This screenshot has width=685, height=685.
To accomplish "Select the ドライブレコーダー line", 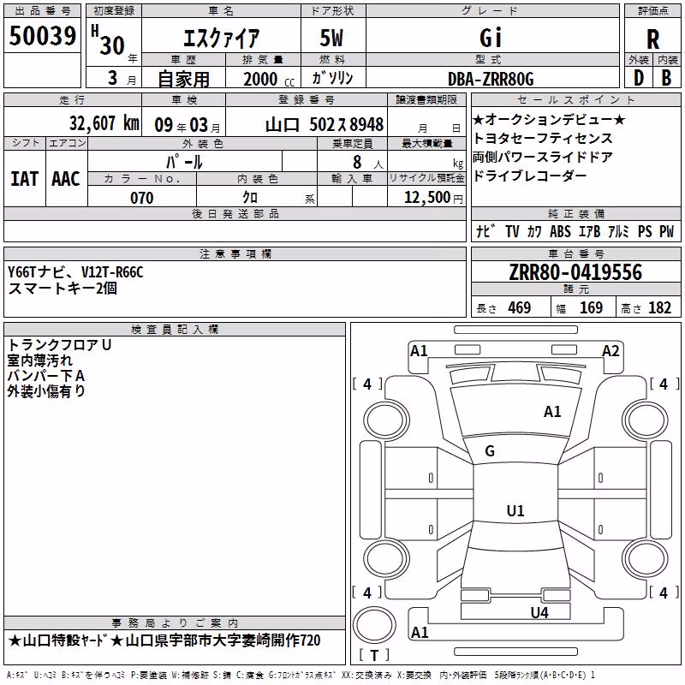I will (x=529, y=176).
